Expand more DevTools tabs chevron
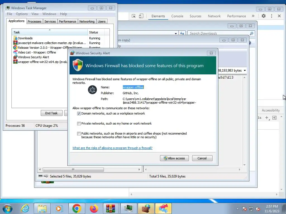The image size is (286, 214). click(253, 16)
